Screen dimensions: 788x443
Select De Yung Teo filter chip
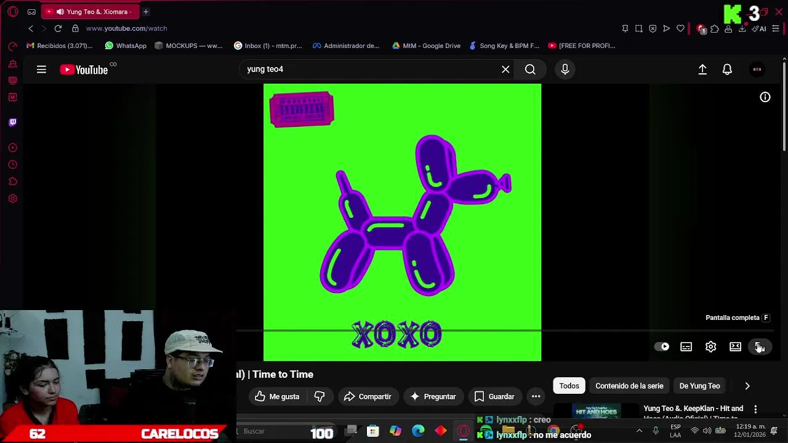(699, 386)
